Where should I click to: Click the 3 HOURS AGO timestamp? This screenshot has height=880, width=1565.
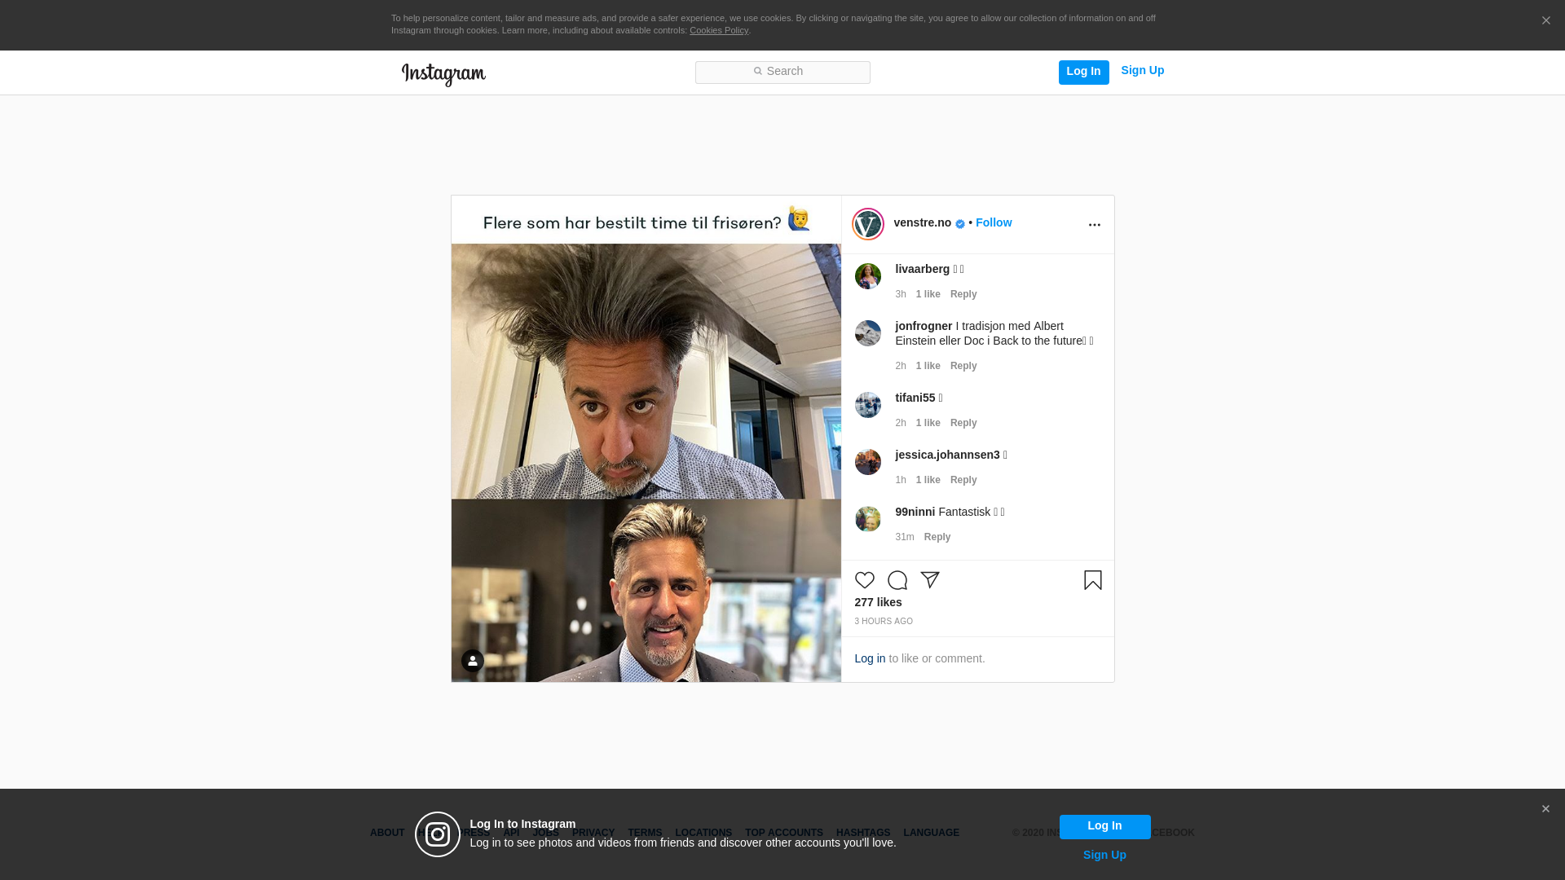pyautogui.click(x=884, y=622)
